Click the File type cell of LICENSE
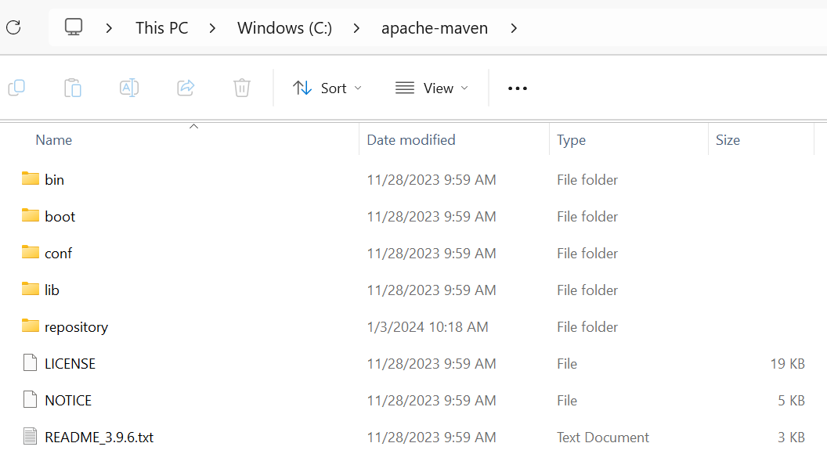827x461 pixels. [567, 364]
